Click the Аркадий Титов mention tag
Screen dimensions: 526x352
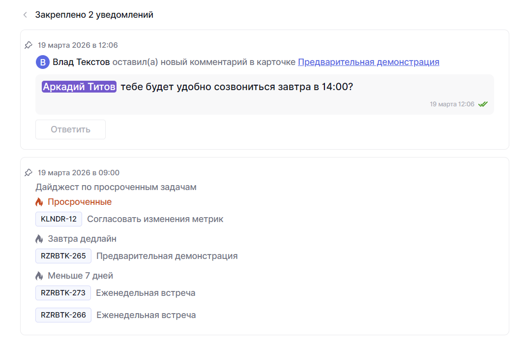pyautogui.click(x=79, y=87)
